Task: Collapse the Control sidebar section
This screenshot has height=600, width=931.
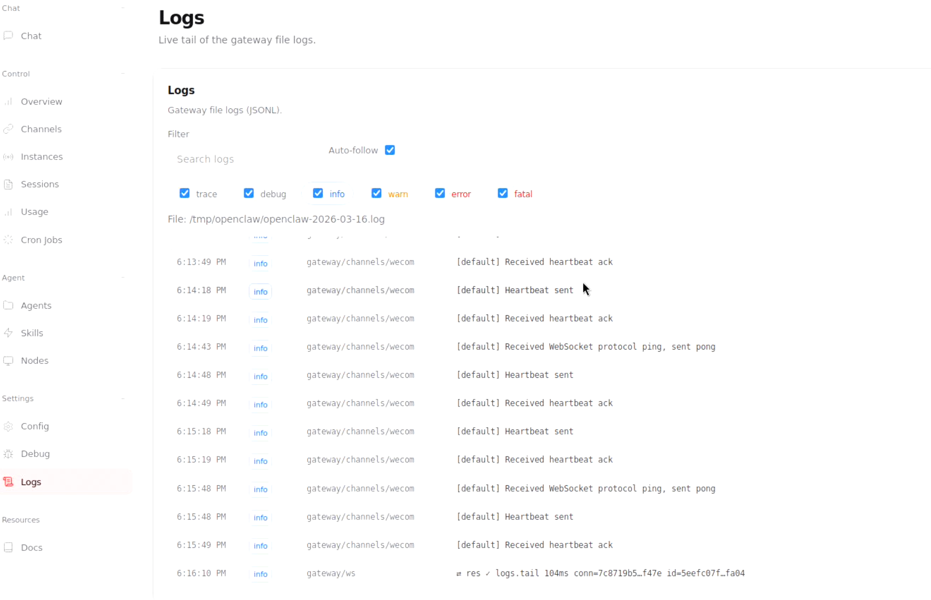Action: coord(123,73)
